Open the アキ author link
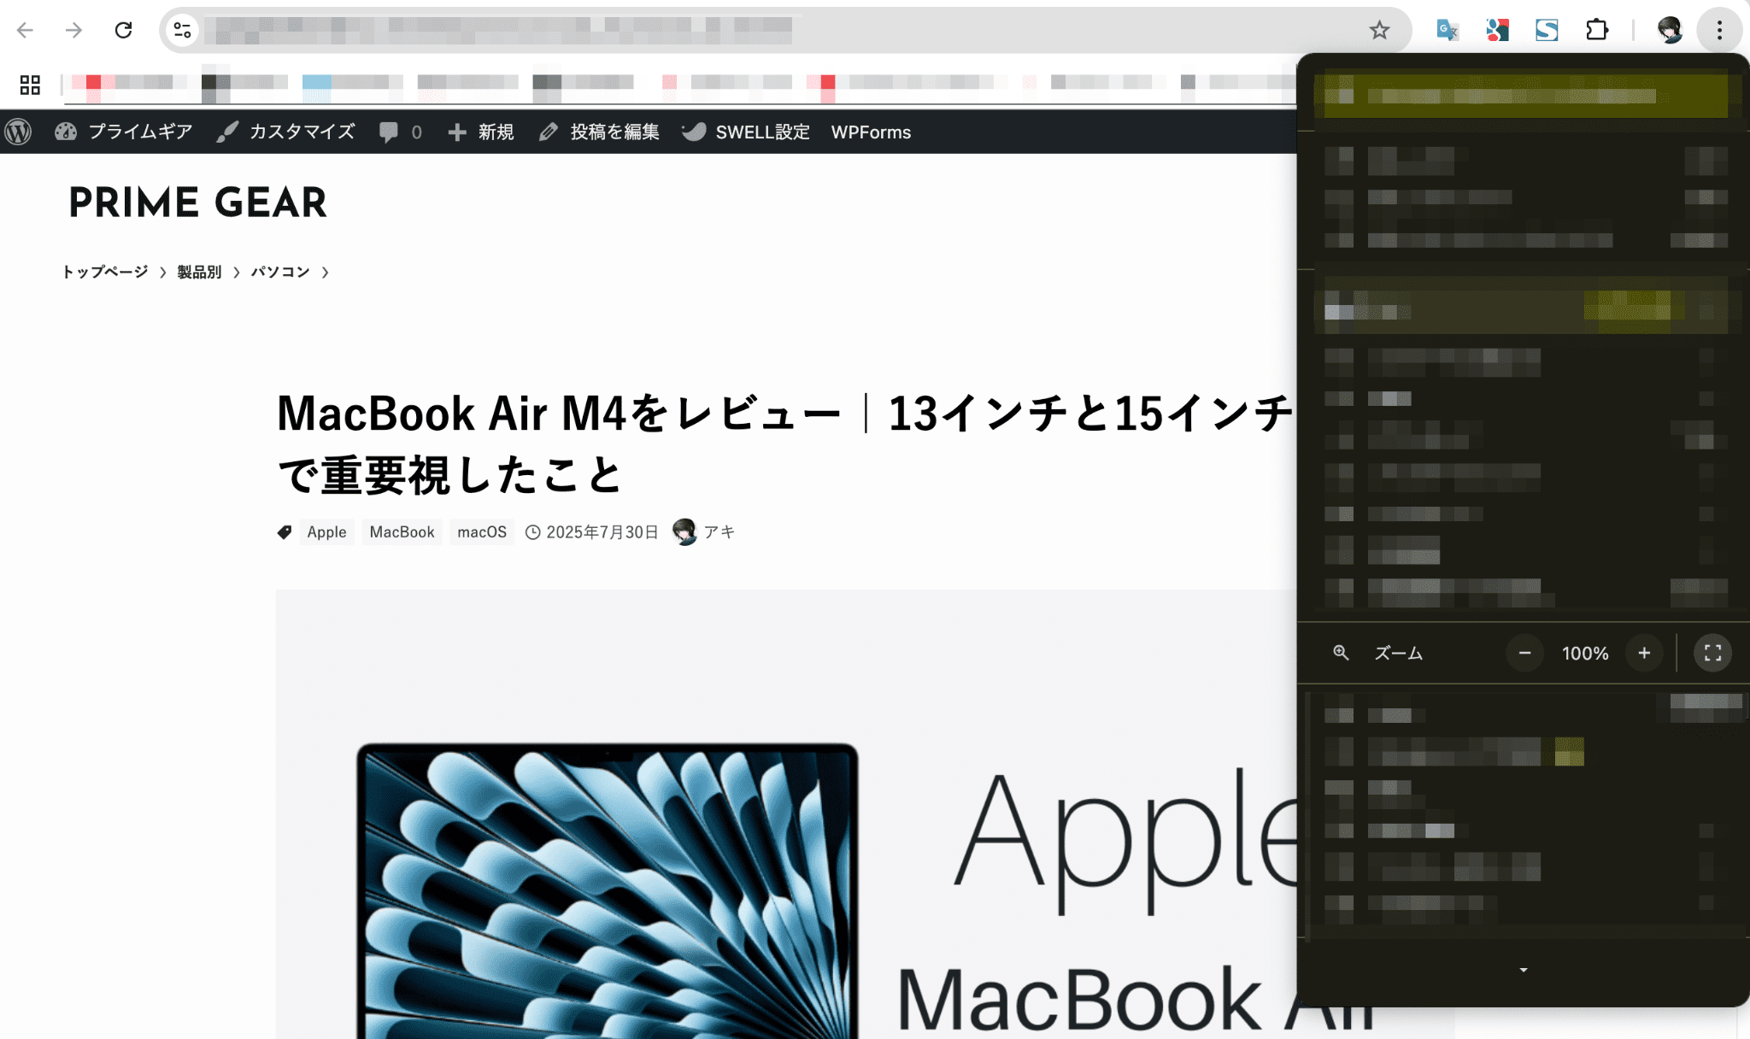The height and width of the screenshot is (1039, 1750). click(x=719, y=532)
